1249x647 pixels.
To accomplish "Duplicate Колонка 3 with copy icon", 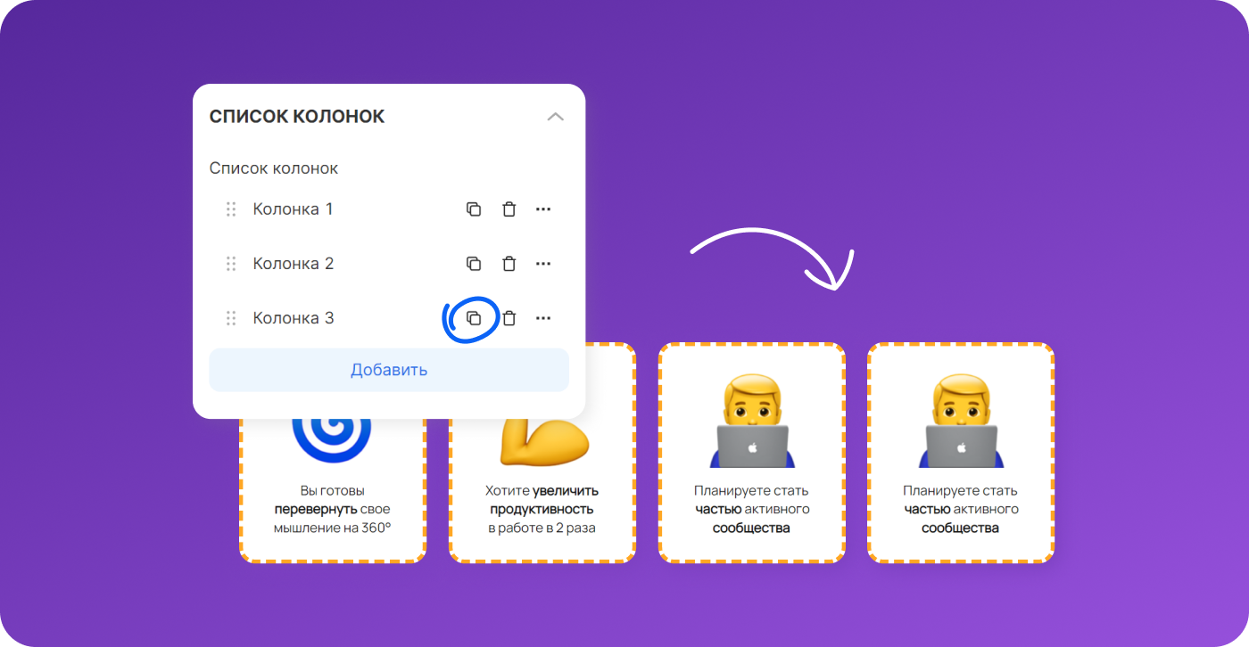I will click(474, 318).
